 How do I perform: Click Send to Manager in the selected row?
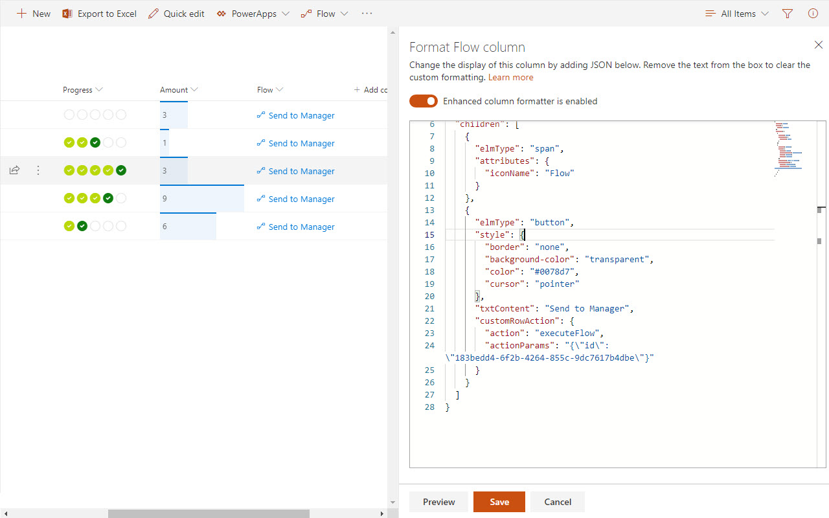[x=301, y=171]
